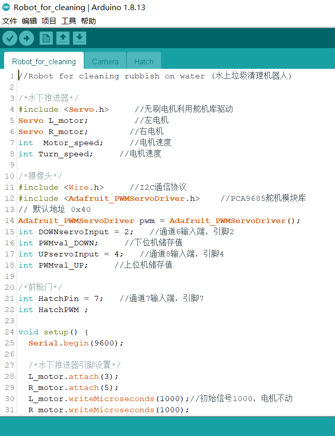Click the '/*水下推进器引脚设置*/' comment
The width and height of the screenshot is (335, 436).
pyautogui.click(x=74, y=365)
